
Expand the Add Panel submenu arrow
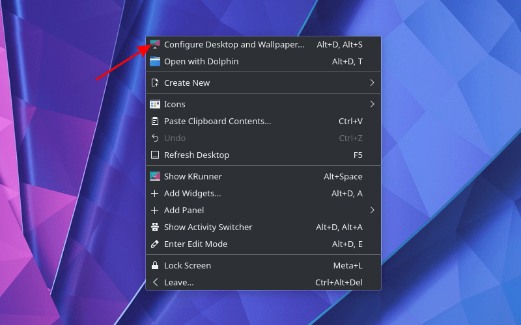click(372, 210)
